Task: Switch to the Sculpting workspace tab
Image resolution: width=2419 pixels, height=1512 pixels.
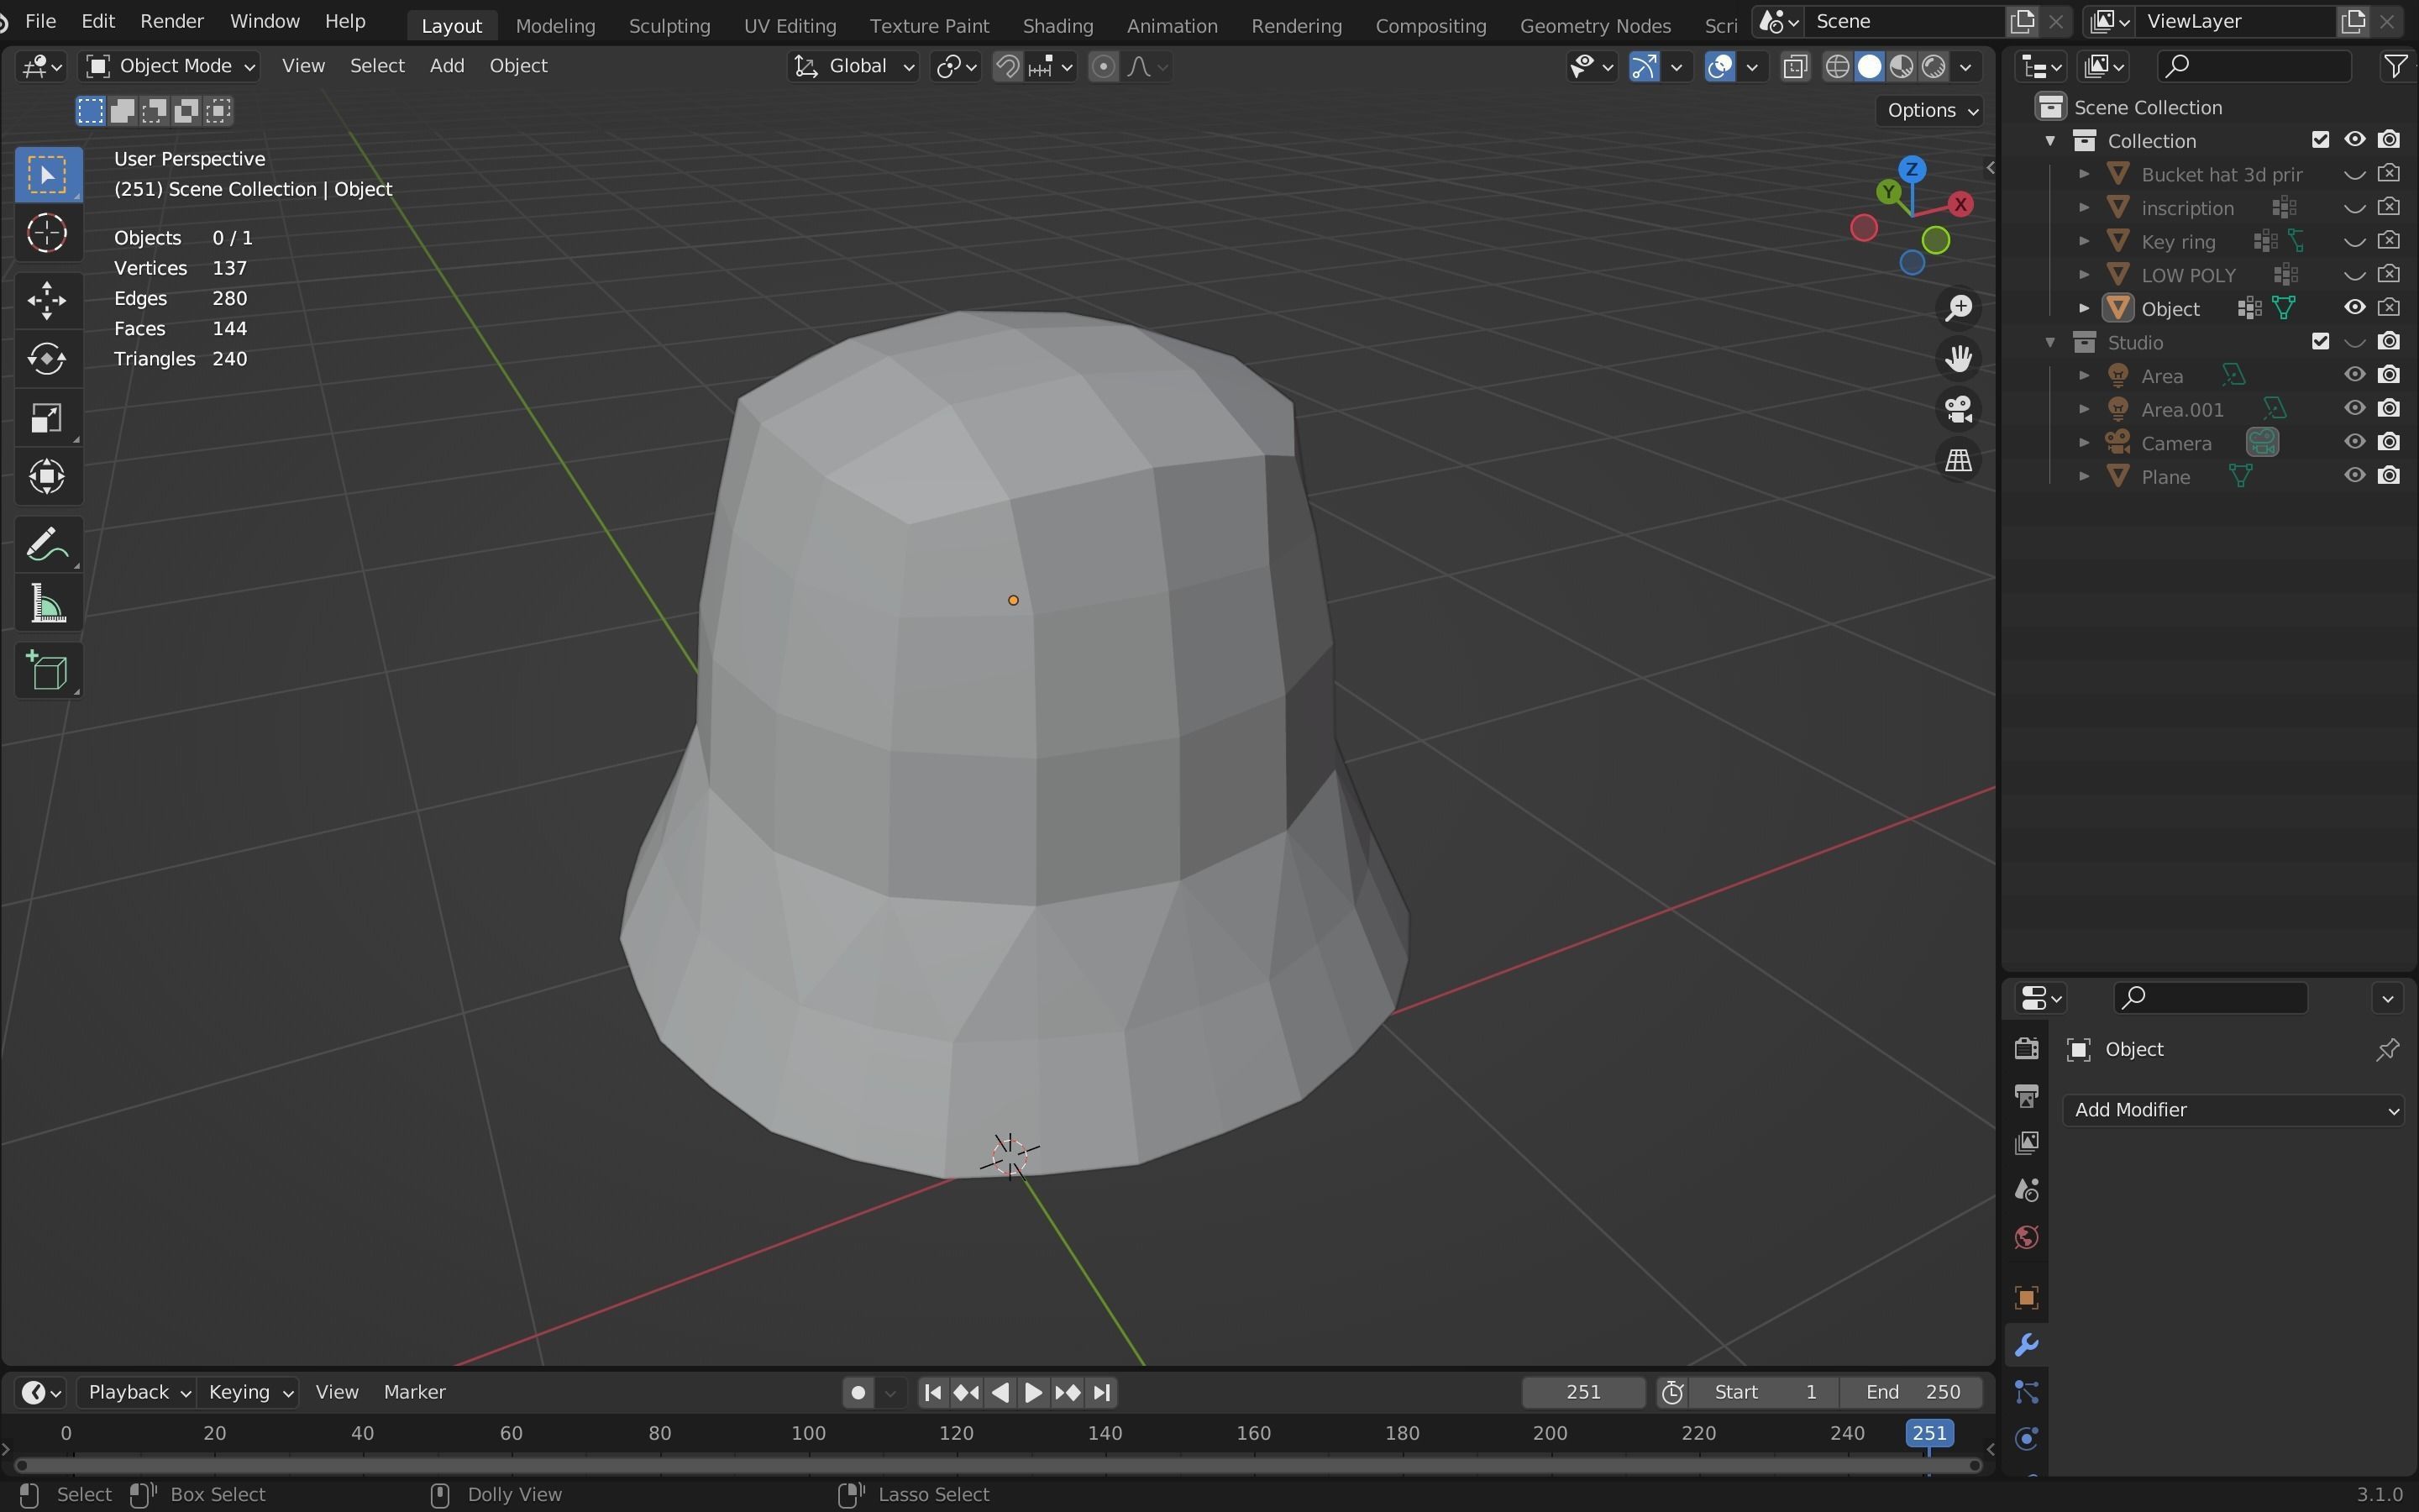Action: pyautogui.click(x=669, y=26)
